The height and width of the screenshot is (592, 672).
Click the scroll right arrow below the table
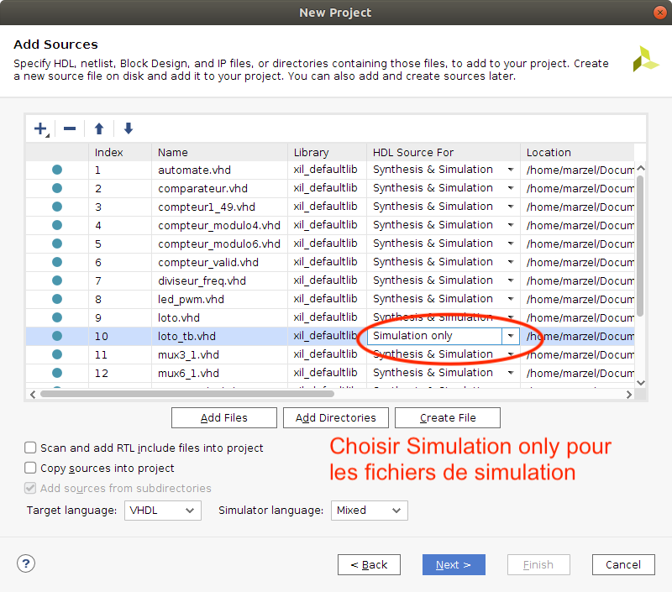pos(628,395)
